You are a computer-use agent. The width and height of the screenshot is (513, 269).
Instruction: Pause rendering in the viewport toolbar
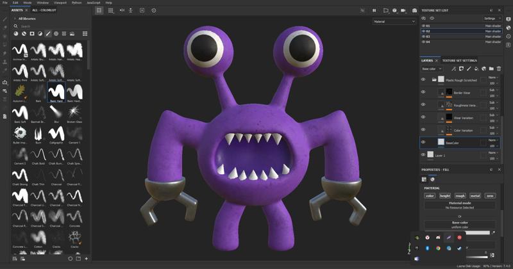(x=374, y=10)
